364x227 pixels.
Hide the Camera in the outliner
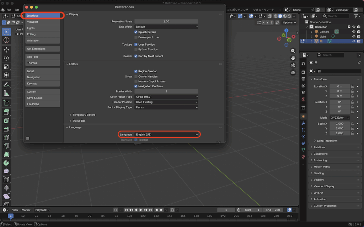click(354, 32)
